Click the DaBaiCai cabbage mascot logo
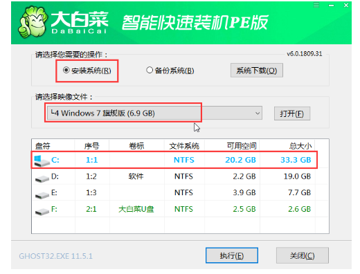 [33, 22]
